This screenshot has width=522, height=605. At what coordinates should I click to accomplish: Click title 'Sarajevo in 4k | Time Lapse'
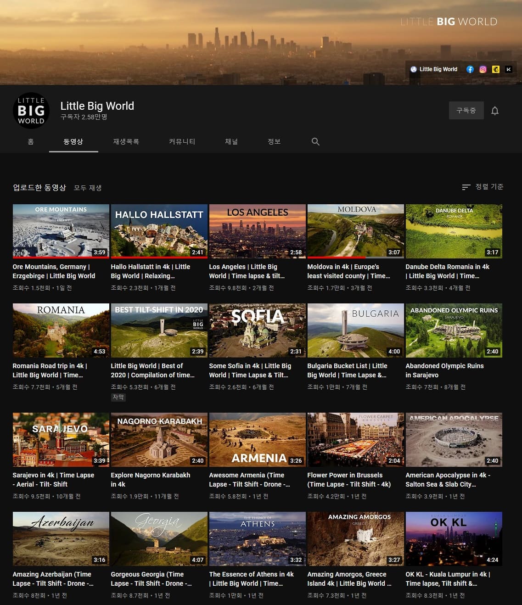[x=54, y=480]
